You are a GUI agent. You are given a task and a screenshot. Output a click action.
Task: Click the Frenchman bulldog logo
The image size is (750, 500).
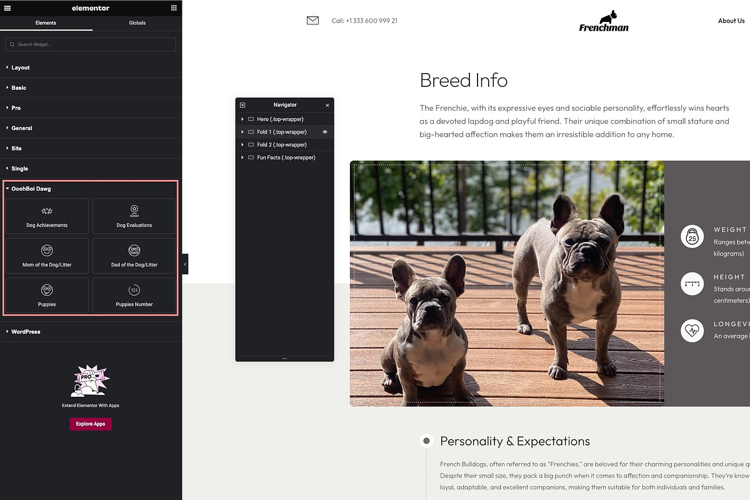point(604,21)
